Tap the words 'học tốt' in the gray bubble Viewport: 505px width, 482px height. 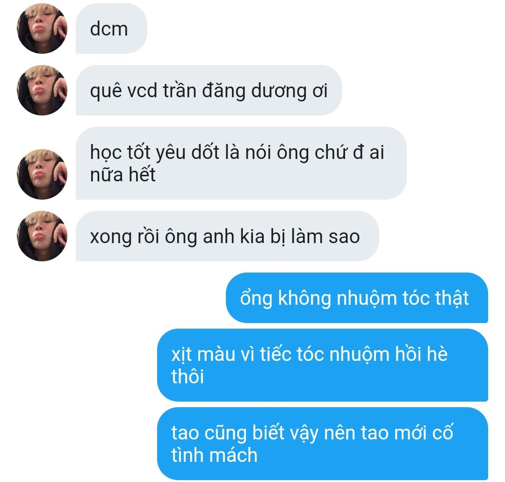pyautogui.click(x=120, y=152)
